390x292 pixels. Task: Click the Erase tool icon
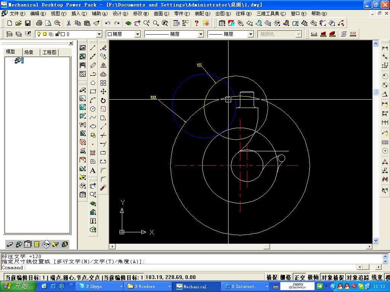coord(103,48)
